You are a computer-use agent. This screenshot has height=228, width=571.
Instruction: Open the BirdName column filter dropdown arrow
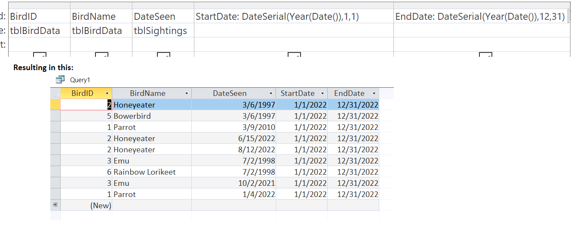[x=186, y=93]
